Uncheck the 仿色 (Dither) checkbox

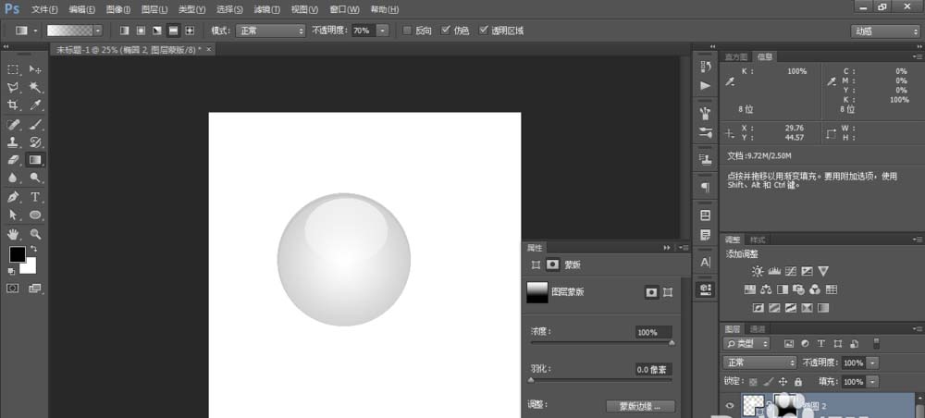446,31
